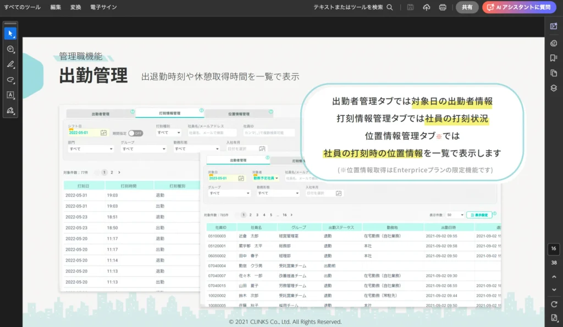563x327 pixels.
Task: Show the layers panel
Action: tap(554, 88)
